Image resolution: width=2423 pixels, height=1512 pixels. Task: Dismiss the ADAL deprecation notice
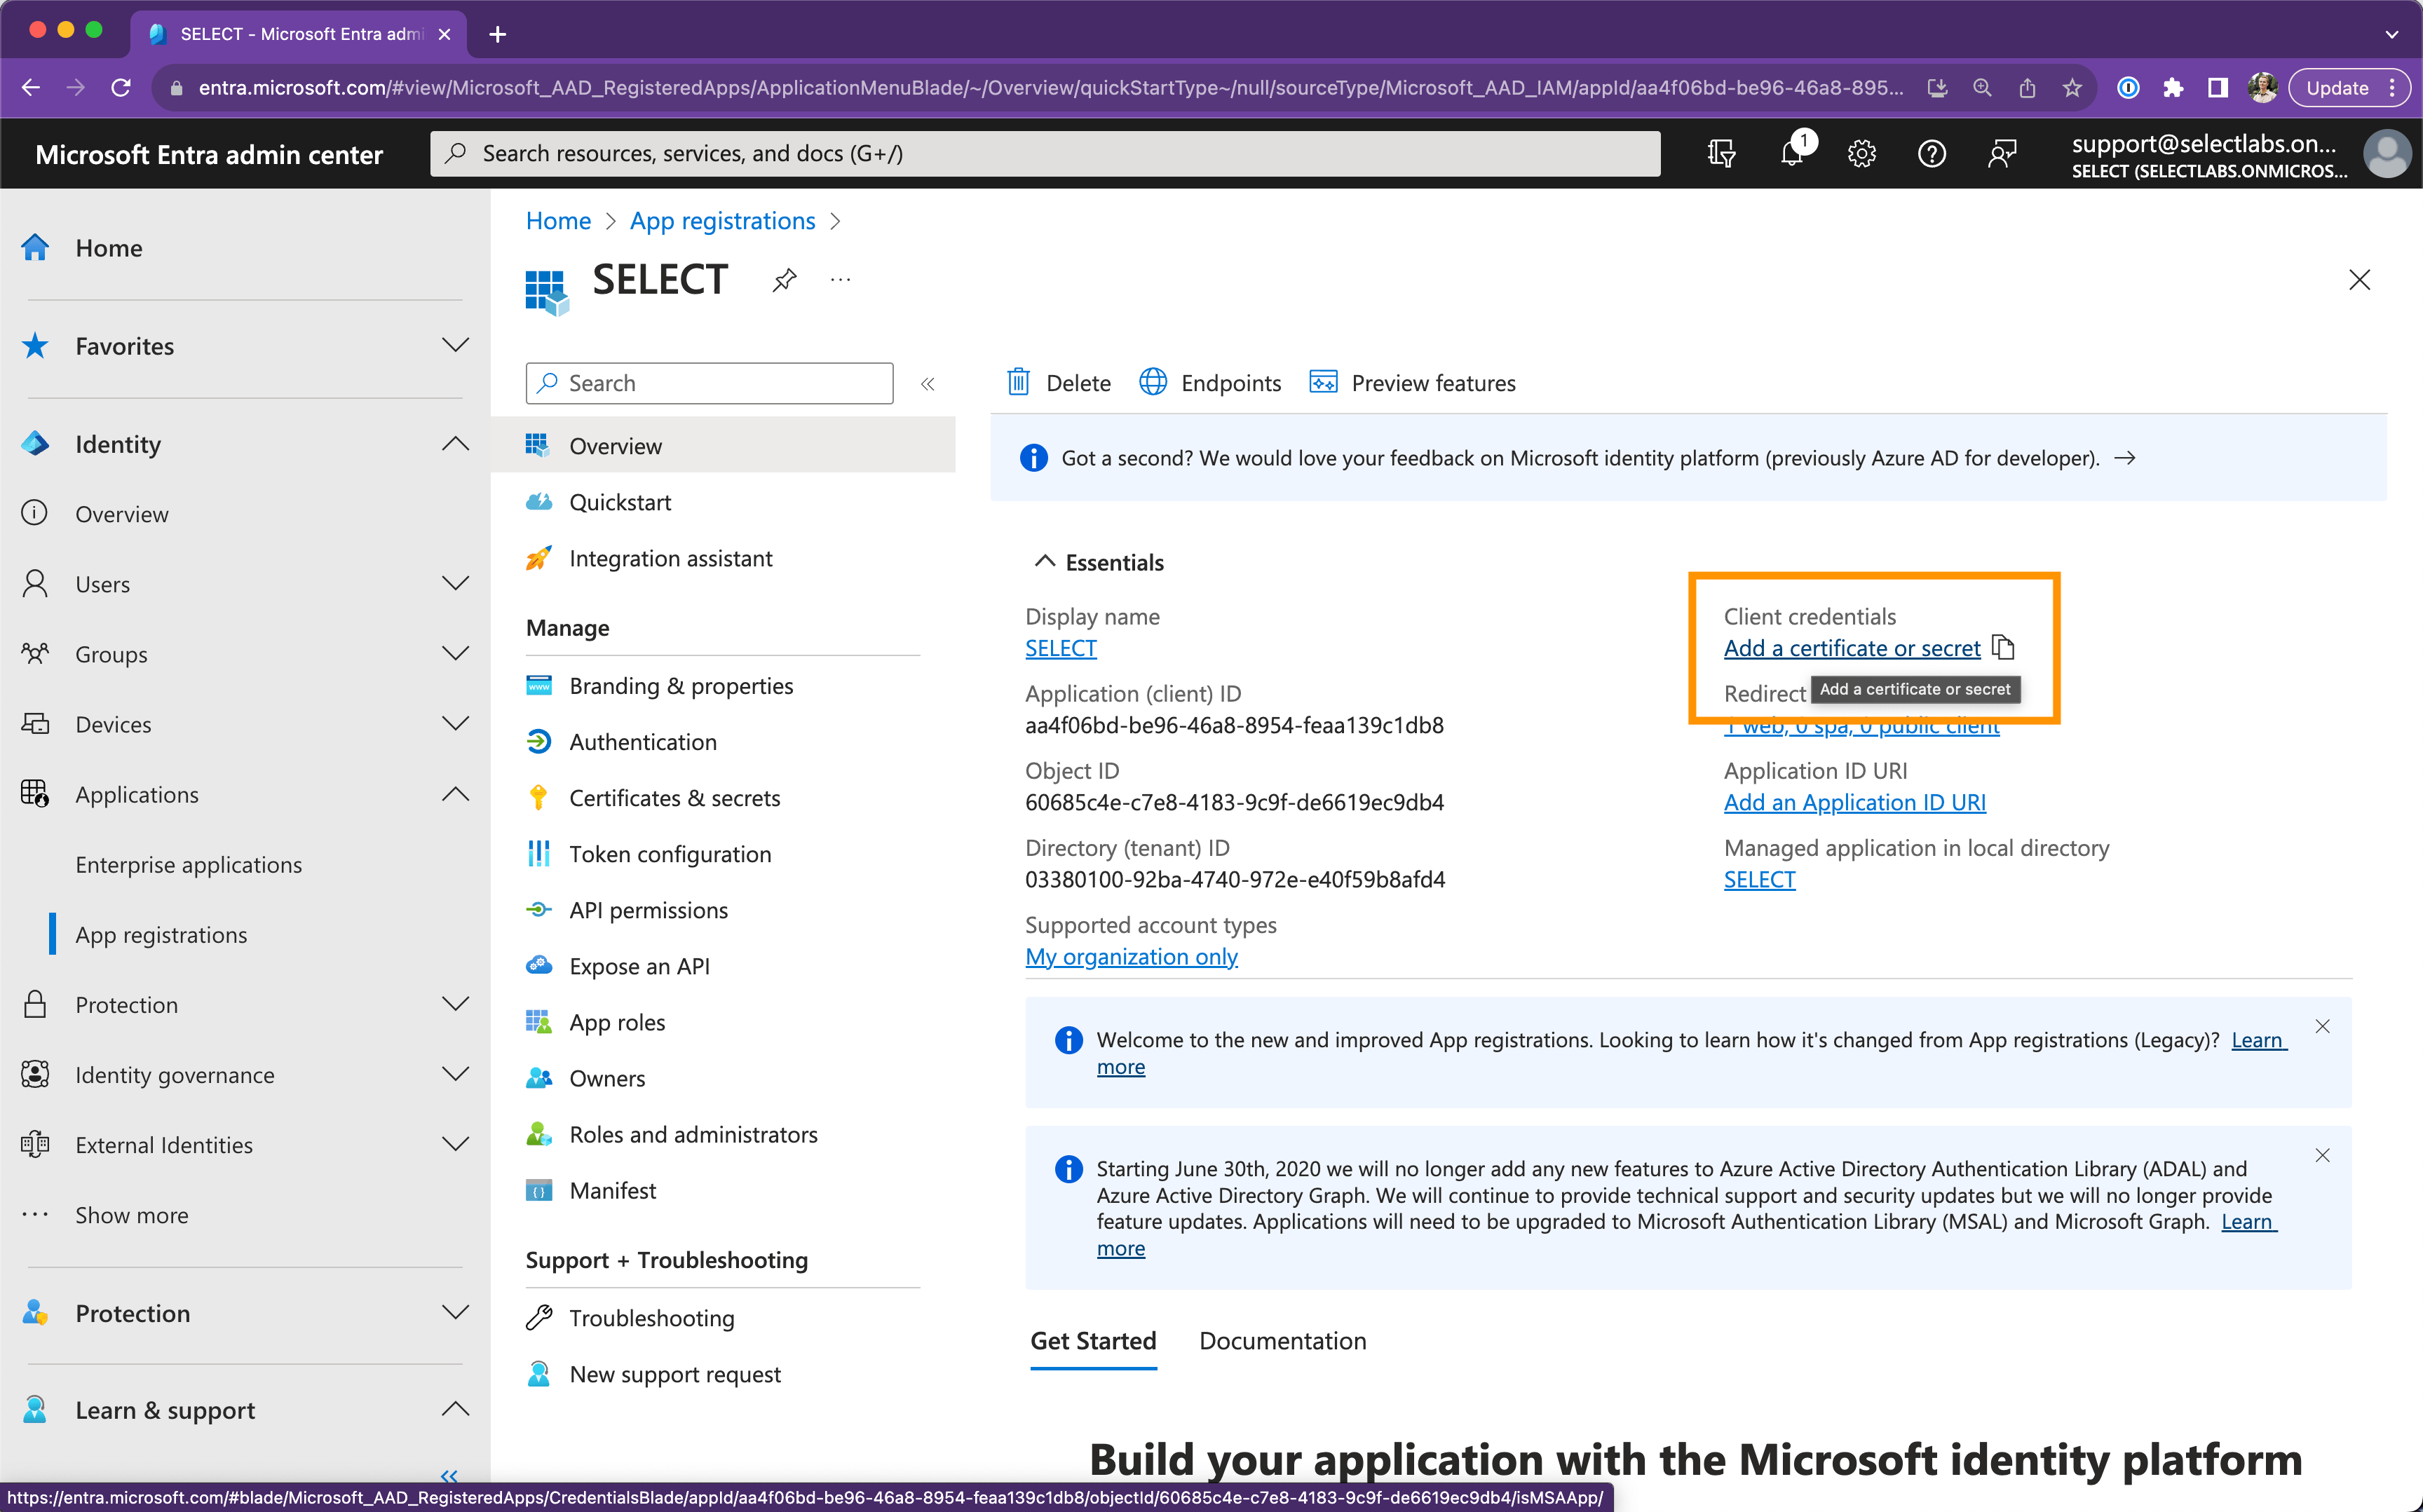click(x=2322, y=1156)
